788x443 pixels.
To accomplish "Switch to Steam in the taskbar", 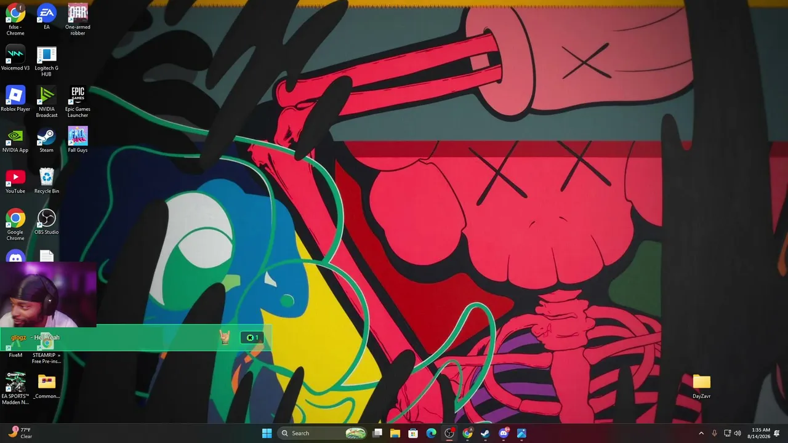I will point(485,433).
